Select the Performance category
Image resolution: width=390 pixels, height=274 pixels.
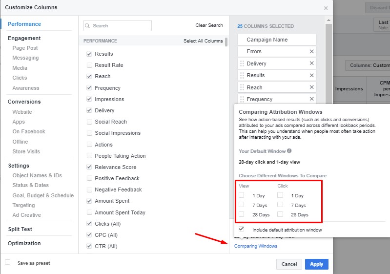tap(24, 24)
